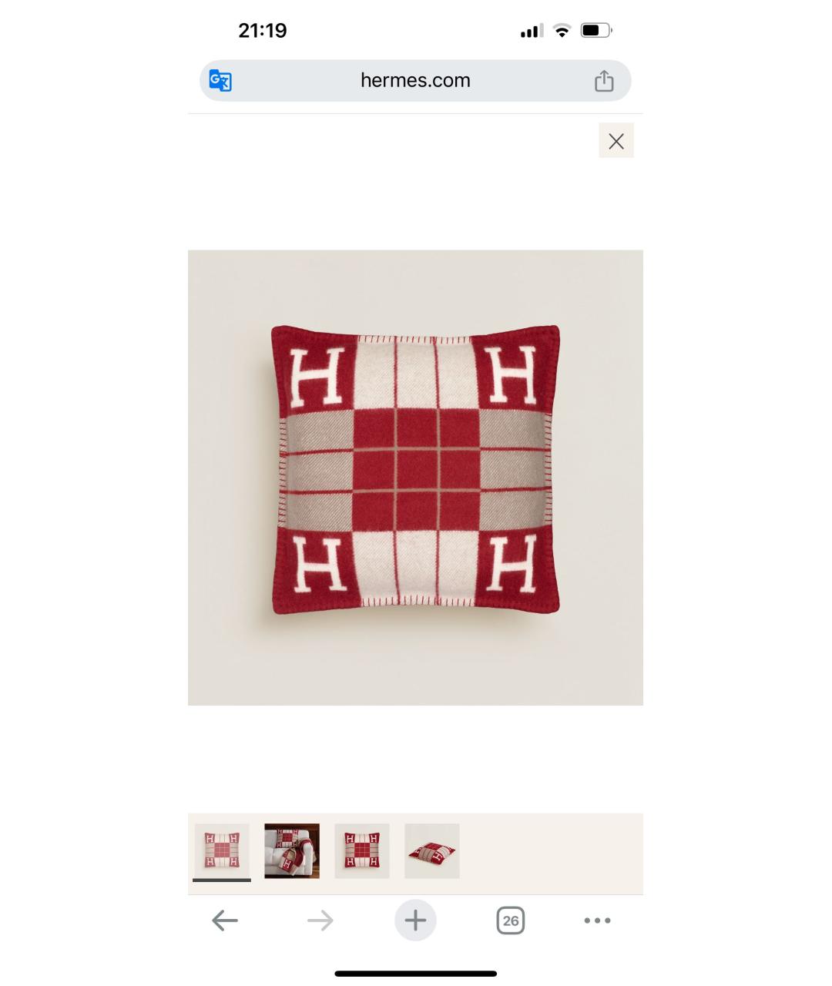Tap the top-left white H on cushion
832x986 pixels.
pos(315,376)
